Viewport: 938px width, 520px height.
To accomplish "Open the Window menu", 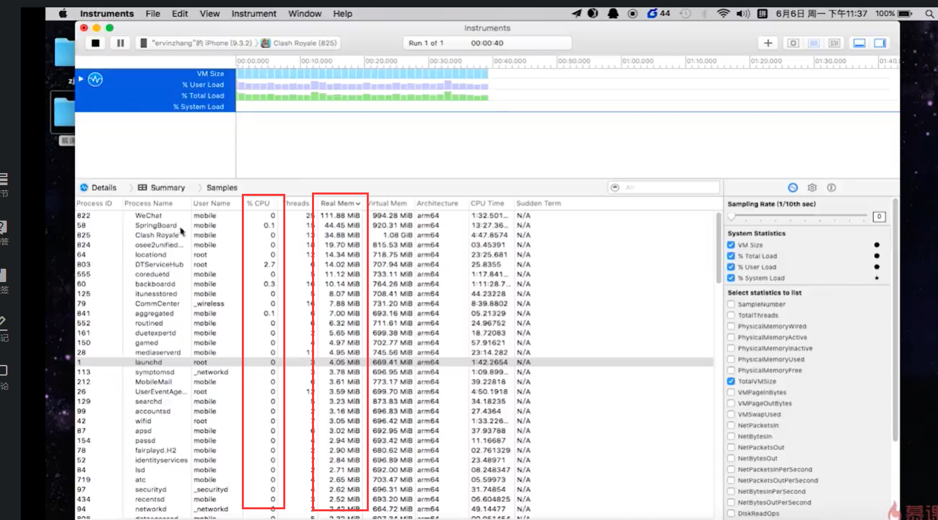I will click(x=305, y=13).
